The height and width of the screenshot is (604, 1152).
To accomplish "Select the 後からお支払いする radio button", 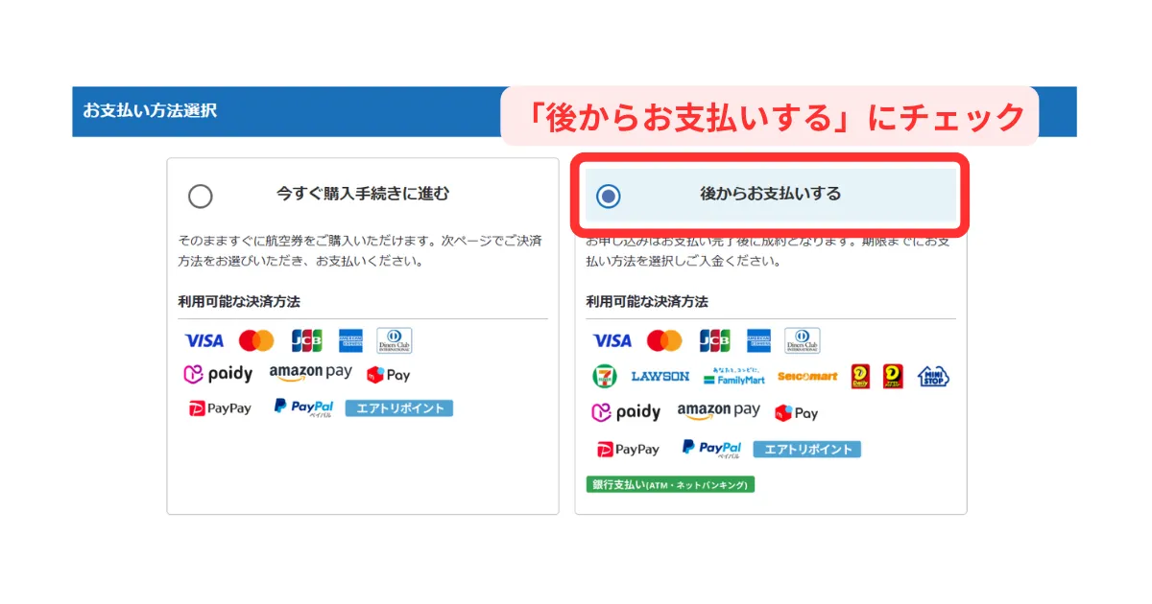I will pyautogui.click(x=608, y=197).
